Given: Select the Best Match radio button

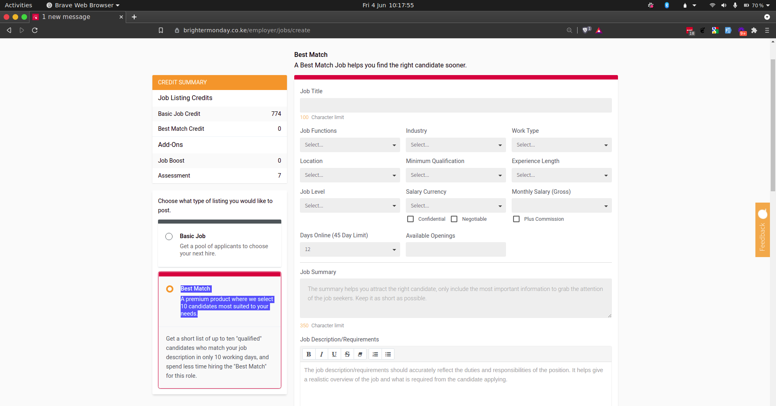Looking at the screenshot, I should (x=170, y=289).
